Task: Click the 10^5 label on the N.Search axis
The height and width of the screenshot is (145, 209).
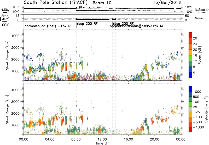Action: point(189,7)
